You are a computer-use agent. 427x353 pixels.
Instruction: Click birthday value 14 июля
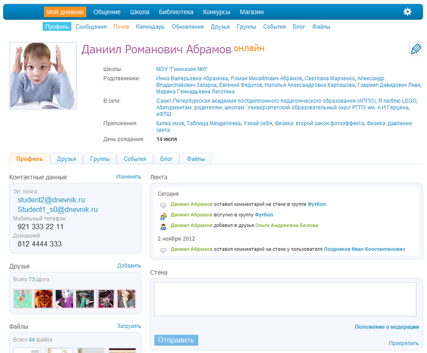pyautogui.click(x=167, y=139)
